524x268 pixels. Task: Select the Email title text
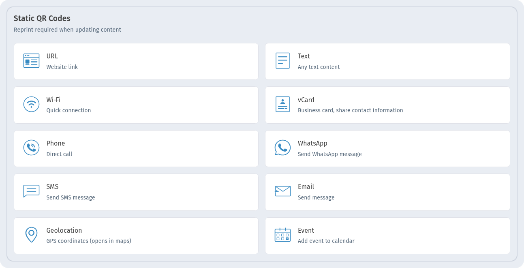pos(306,187)
